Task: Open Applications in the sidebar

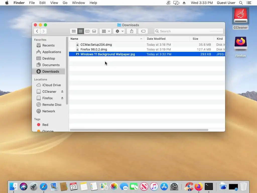Action: [48, 52]
